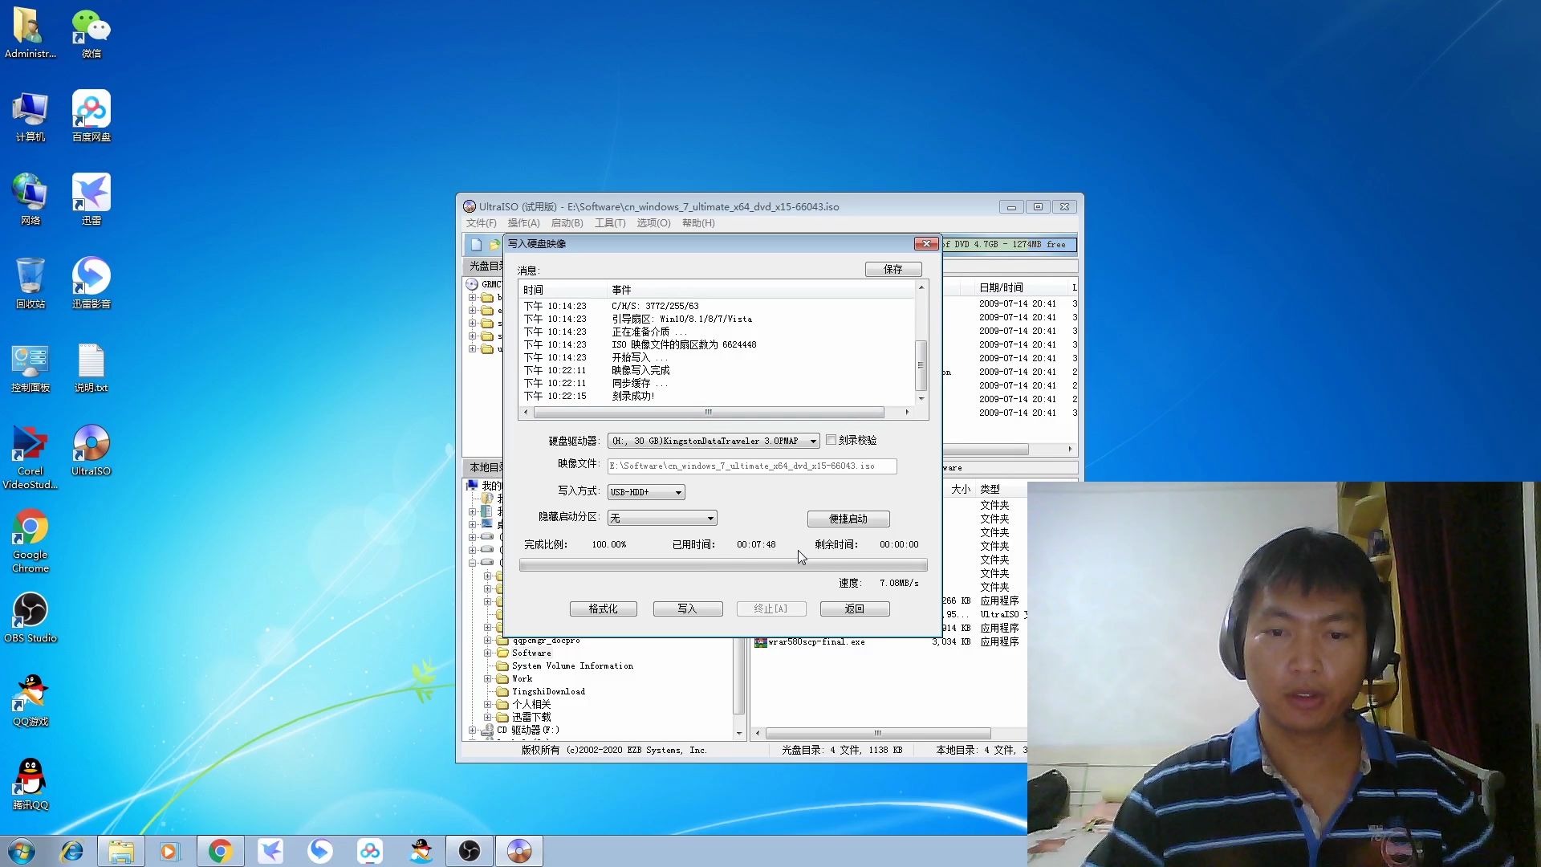Image resolution: width=1541 pixels, height=867 pixels.
Task: Open the 计算机 (Computer) desktop icon
Action: 30,116
